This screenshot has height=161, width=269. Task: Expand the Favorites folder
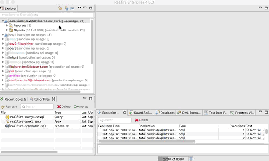(7, 25)
